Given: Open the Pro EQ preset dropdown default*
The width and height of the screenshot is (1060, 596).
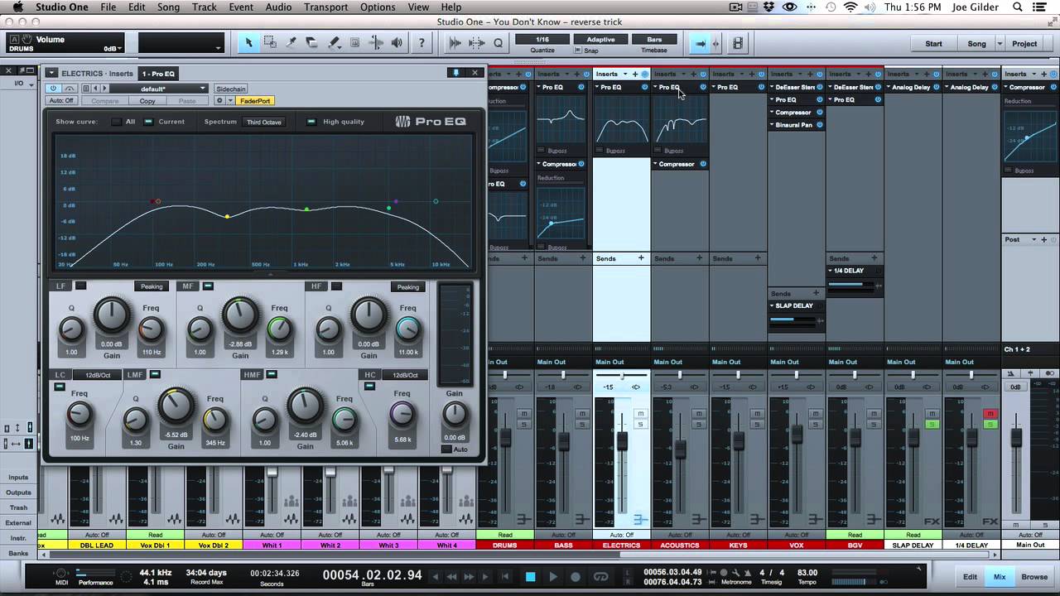Looking at the screenshot, I should pyautogui.click(x=158, y=89).
